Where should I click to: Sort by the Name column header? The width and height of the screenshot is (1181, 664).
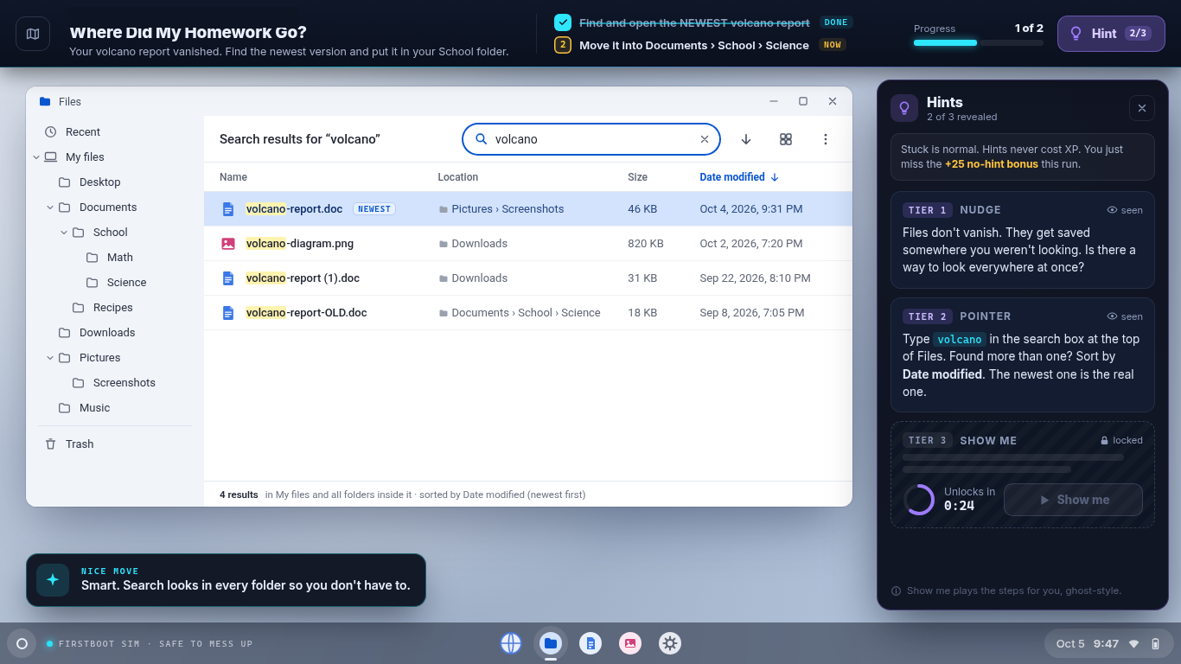point(233,177)
